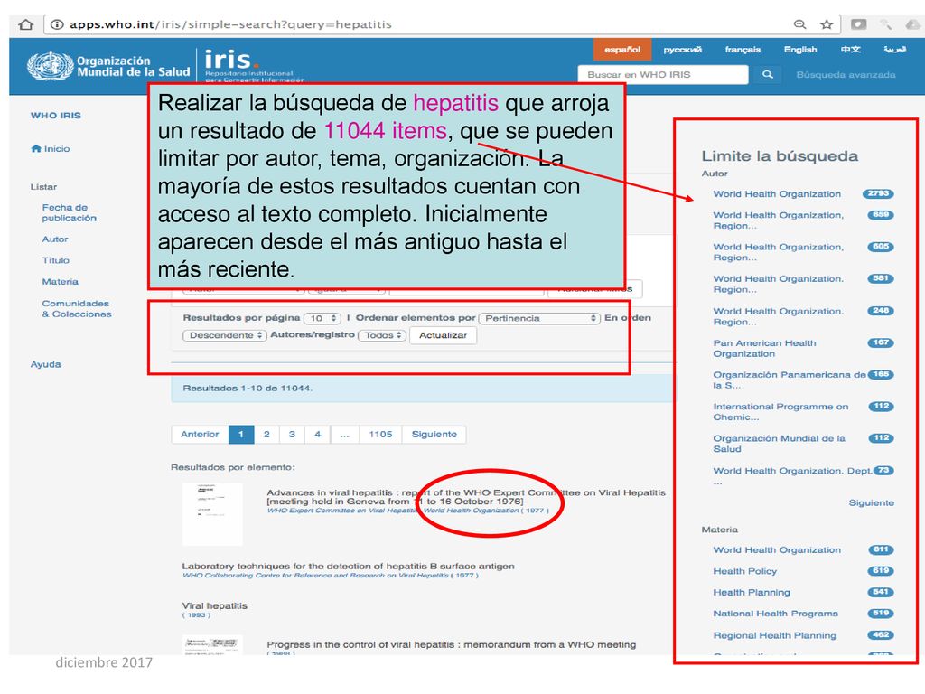Image resolution: width=925 pixels, height=694 pixels.
Task: Go to results page 3
Action: (x=292, y=435)
